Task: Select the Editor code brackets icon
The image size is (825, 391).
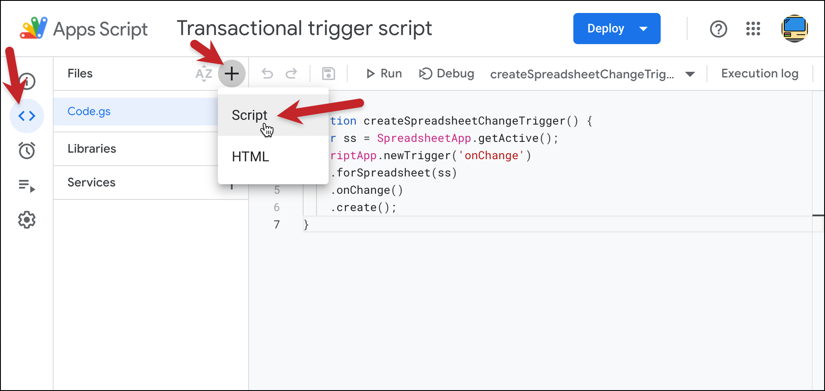Action: point(27,116)
